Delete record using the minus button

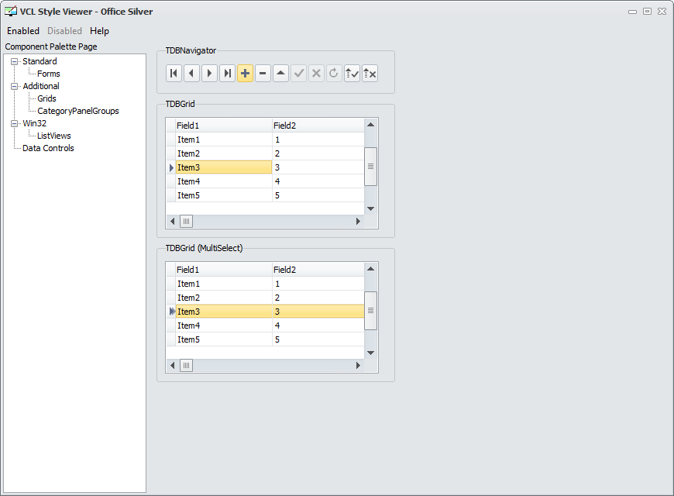coord(263,74)
